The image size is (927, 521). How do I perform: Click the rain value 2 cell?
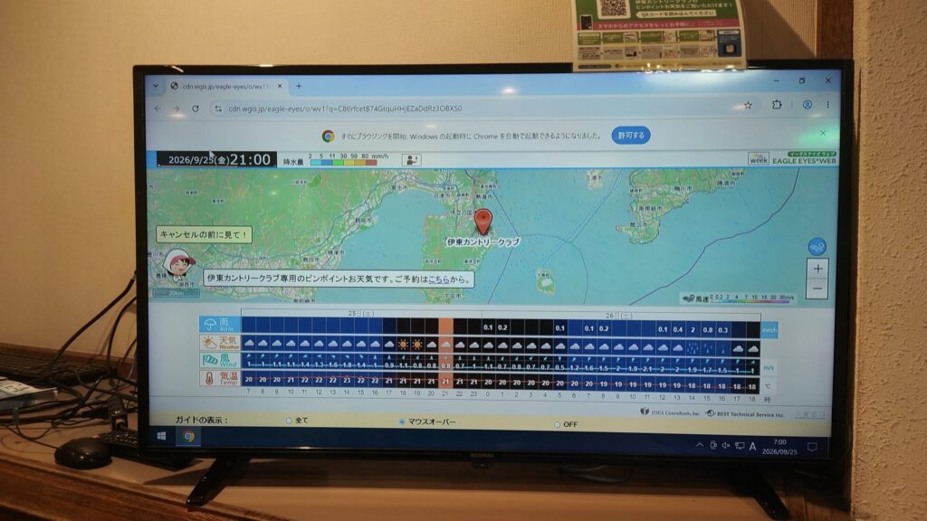pyautogui.click(x=693, y=329)
